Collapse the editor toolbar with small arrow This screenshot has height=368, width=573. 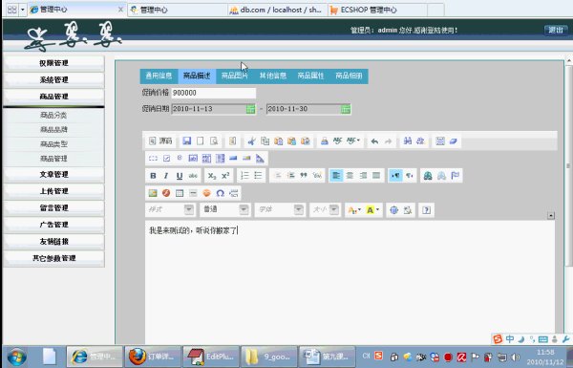tap(551, 215)
